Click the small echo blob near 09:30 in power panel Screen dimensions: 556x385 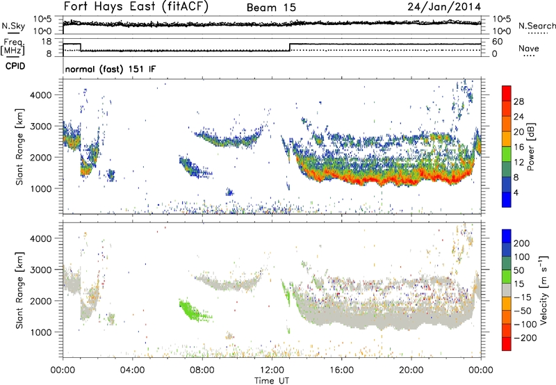pos(230,192)
